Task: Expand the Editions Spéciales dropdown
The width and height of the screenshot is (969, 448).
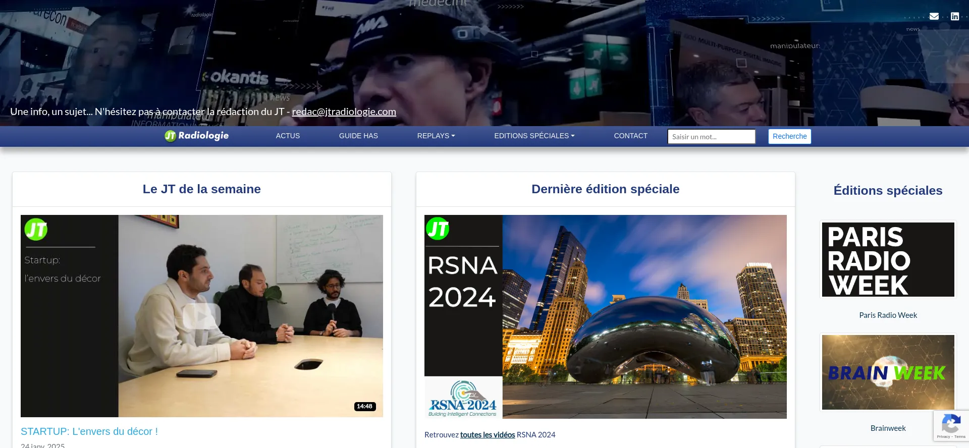Action: 534,136
